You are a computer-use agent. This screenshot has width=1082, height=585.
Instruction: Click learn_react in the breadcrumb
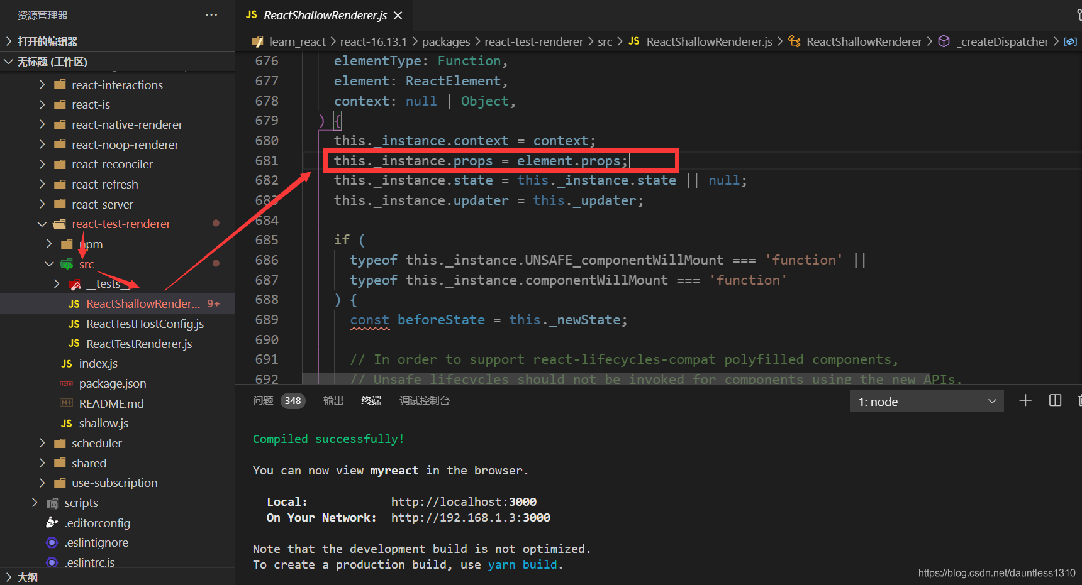tap(298, 41)
